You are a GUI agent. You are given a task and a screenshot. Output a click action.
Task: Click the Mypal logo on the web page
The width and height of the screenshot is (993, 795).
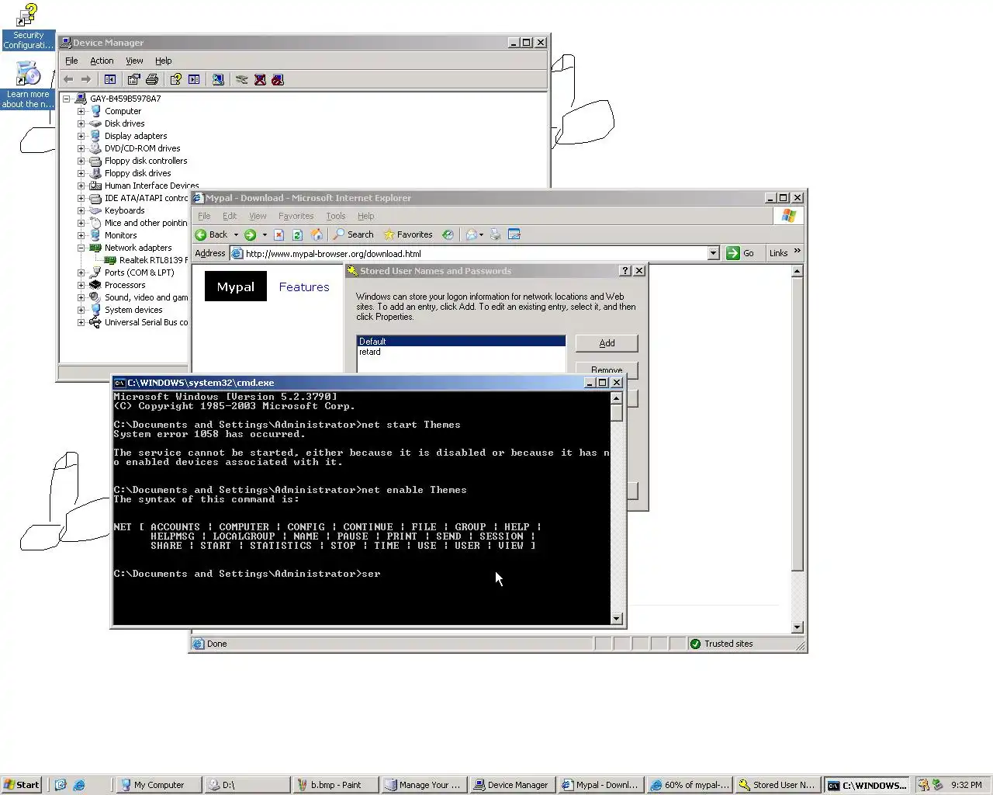pyautogui.click(x=236, y=286)
